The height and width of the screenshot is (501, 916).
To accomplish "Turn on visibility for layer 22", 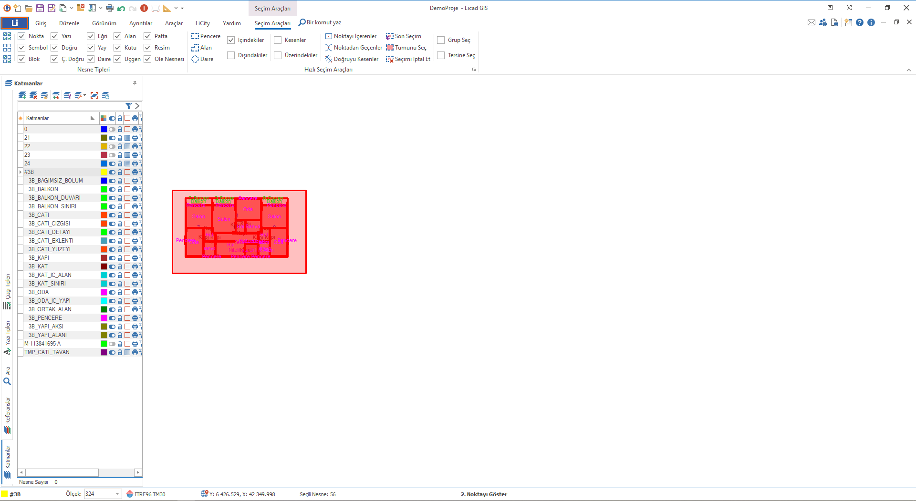I will pos(112,146).
